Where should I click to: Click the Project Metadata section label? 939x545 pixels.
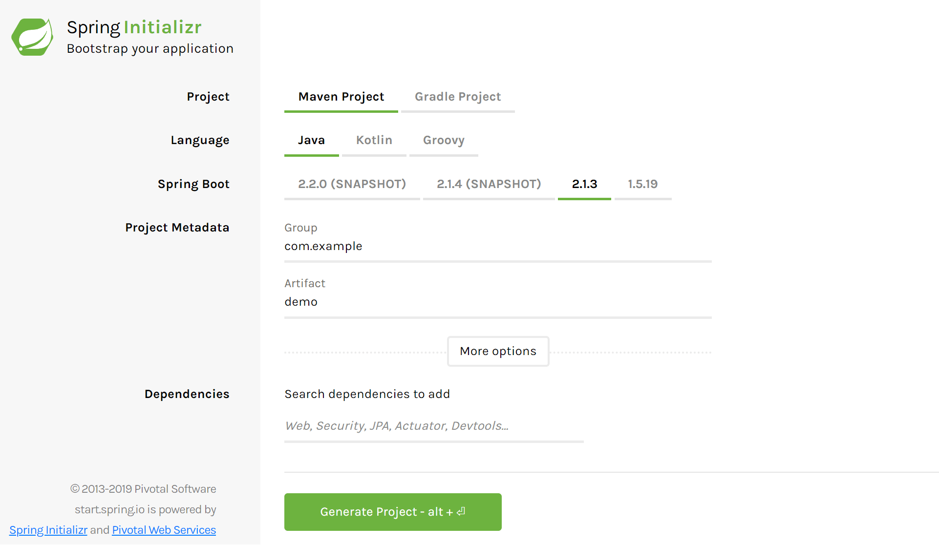[x=177, y=227]
